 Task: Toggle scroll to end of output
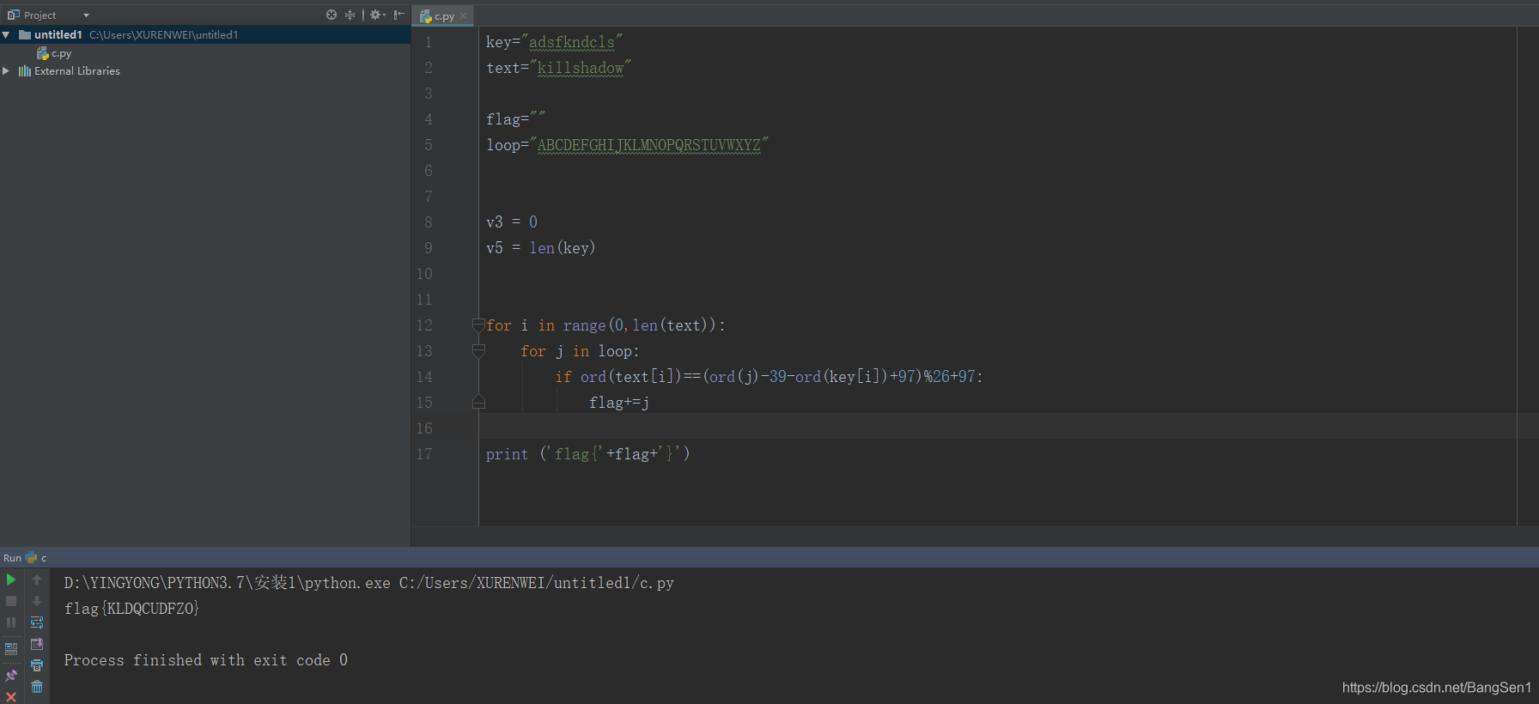[37, 644]
